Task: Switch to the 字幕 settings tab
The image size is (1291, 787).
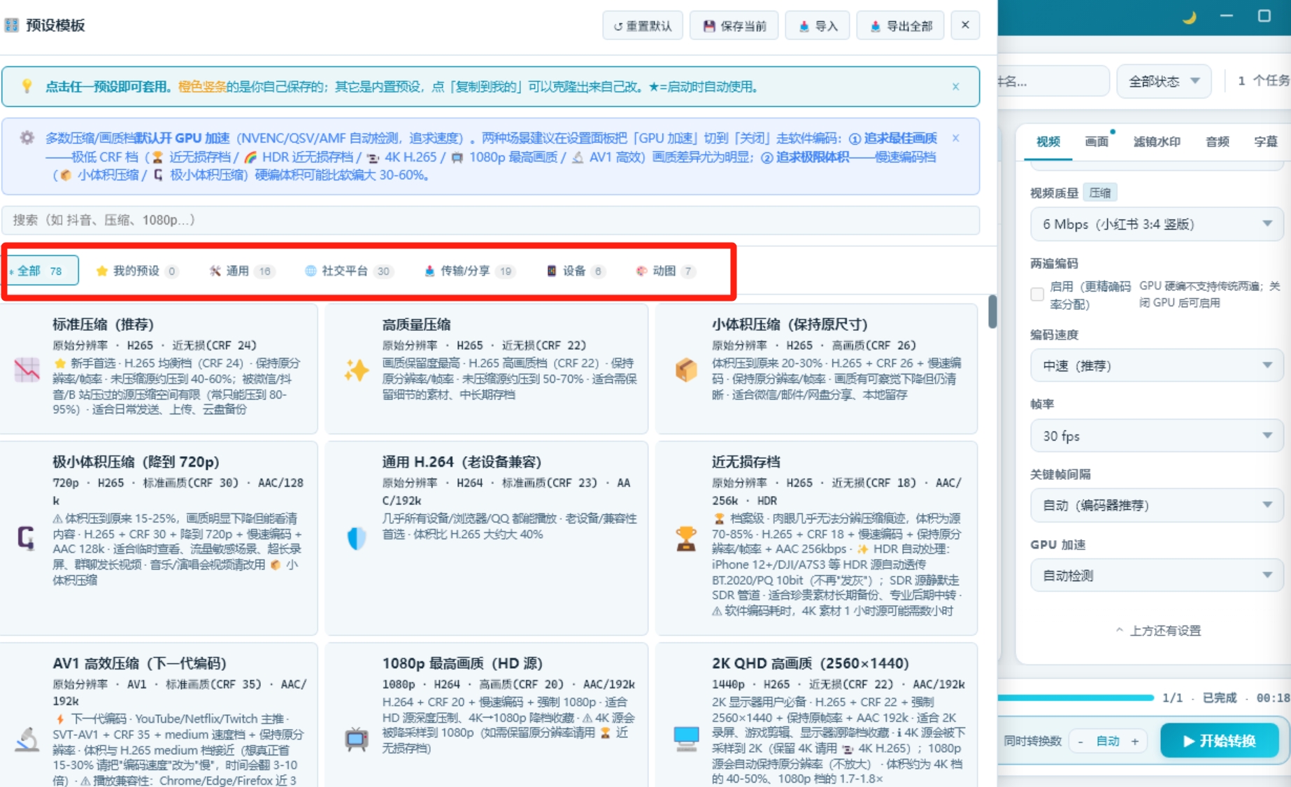Action: pos(1265,142)
